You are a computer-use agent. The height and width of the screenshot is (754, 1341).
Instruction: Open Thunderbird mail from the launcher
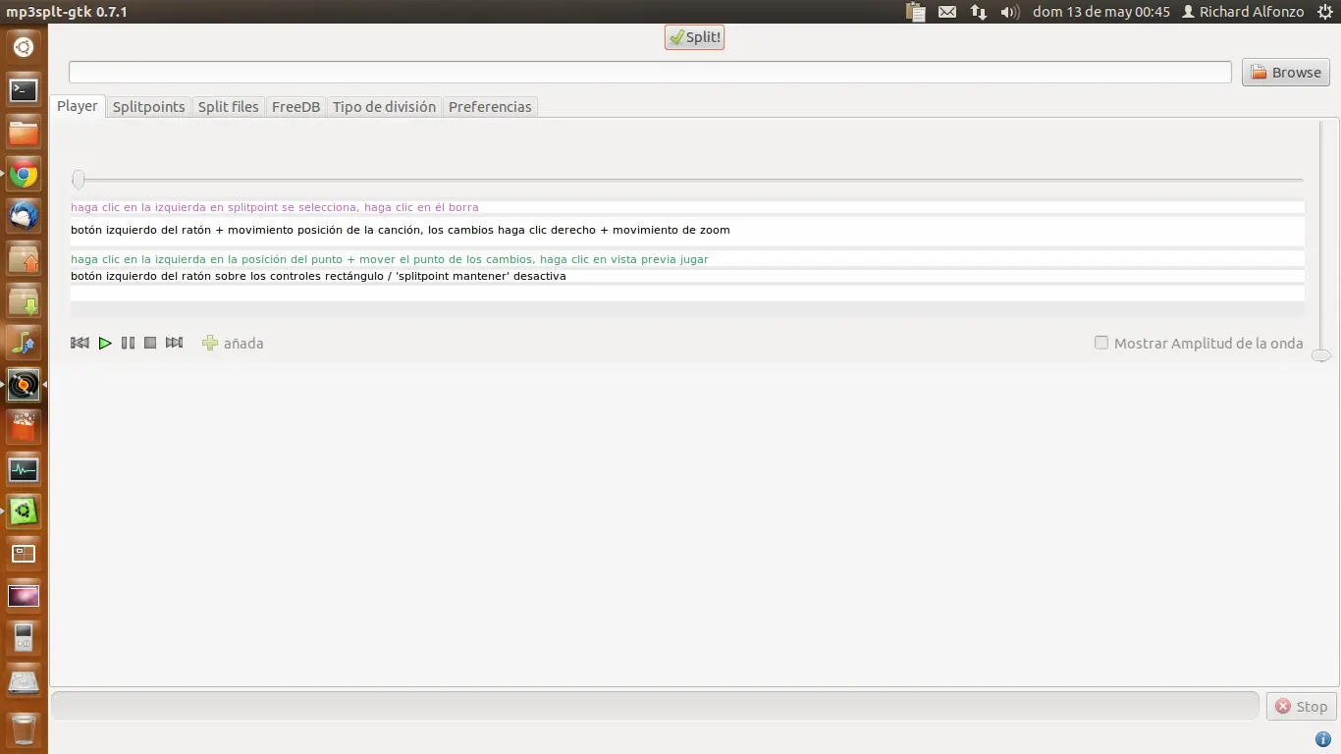coord(24,217)
